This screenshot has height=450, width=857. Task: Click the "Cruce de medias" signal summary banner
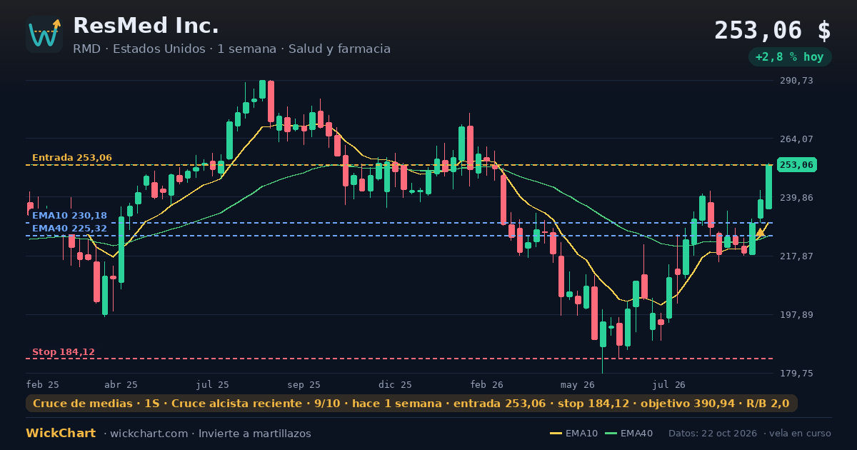[x=411, y=404]
